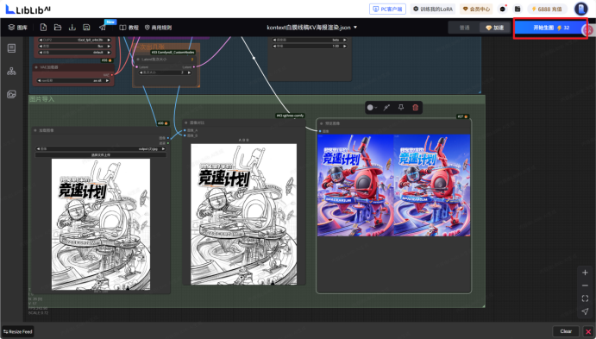Click the red delete icon in node toolbar
The image size is (596, 339).
click(x=416, y=108)
